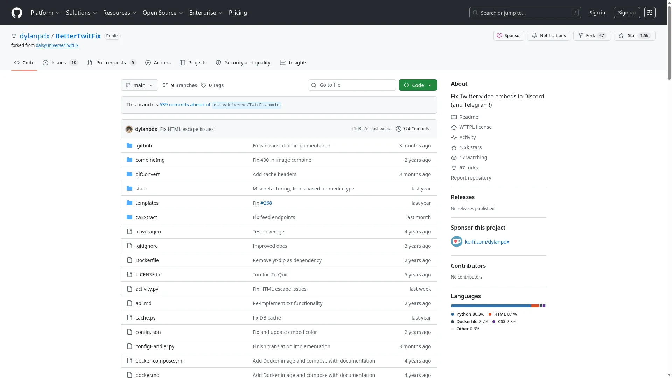Select the Code tab
The width and height of the screenshot is (672, 378).
[24, 63]
